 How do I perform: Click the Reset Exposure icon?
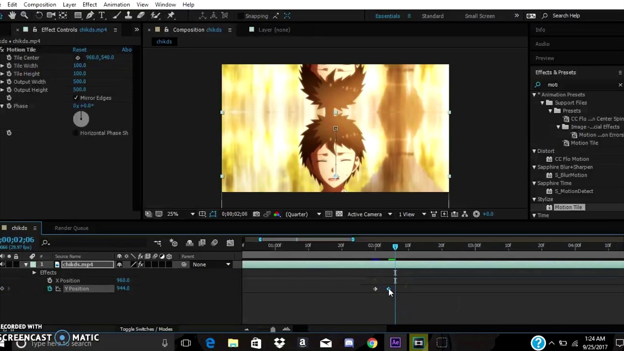tap(476, 214)
